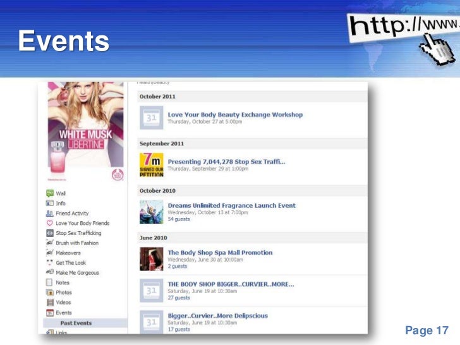460x345 pixels.
Task: Click calendar icon beside Bigger..Curvier..More Delipscious
Action: (x=152, y=322)
